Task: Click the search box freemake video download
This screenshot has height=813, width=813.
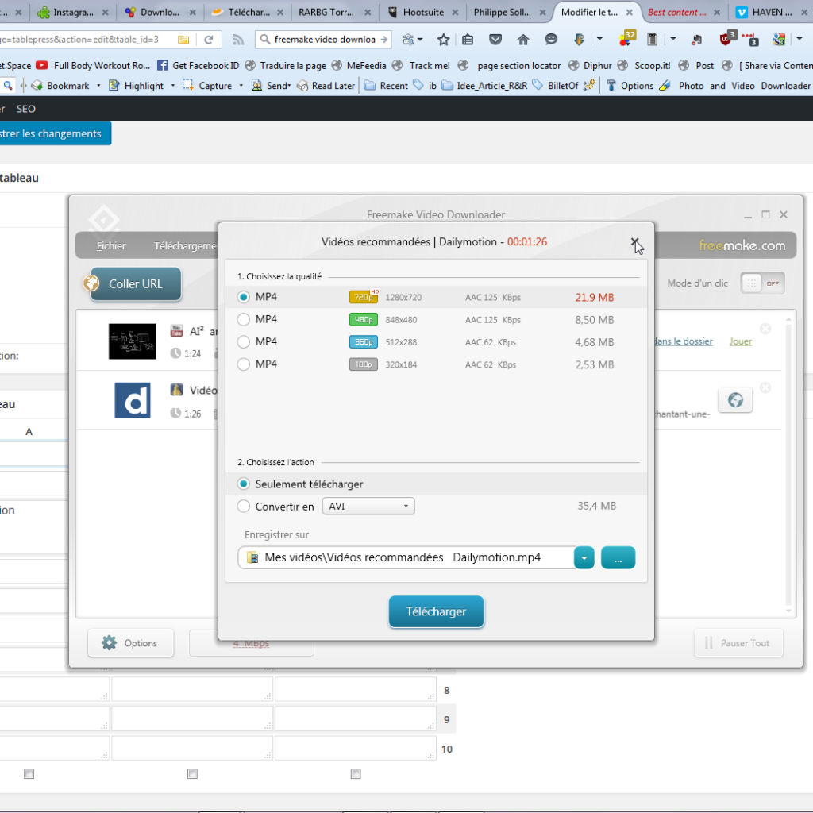Action: [x=325, y=40]
